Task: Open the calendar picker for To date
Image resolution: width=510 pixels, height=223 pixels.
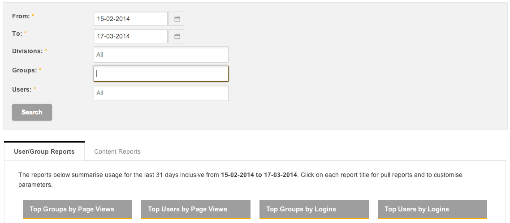Action: pyautogui.click(x=176, y=36)
